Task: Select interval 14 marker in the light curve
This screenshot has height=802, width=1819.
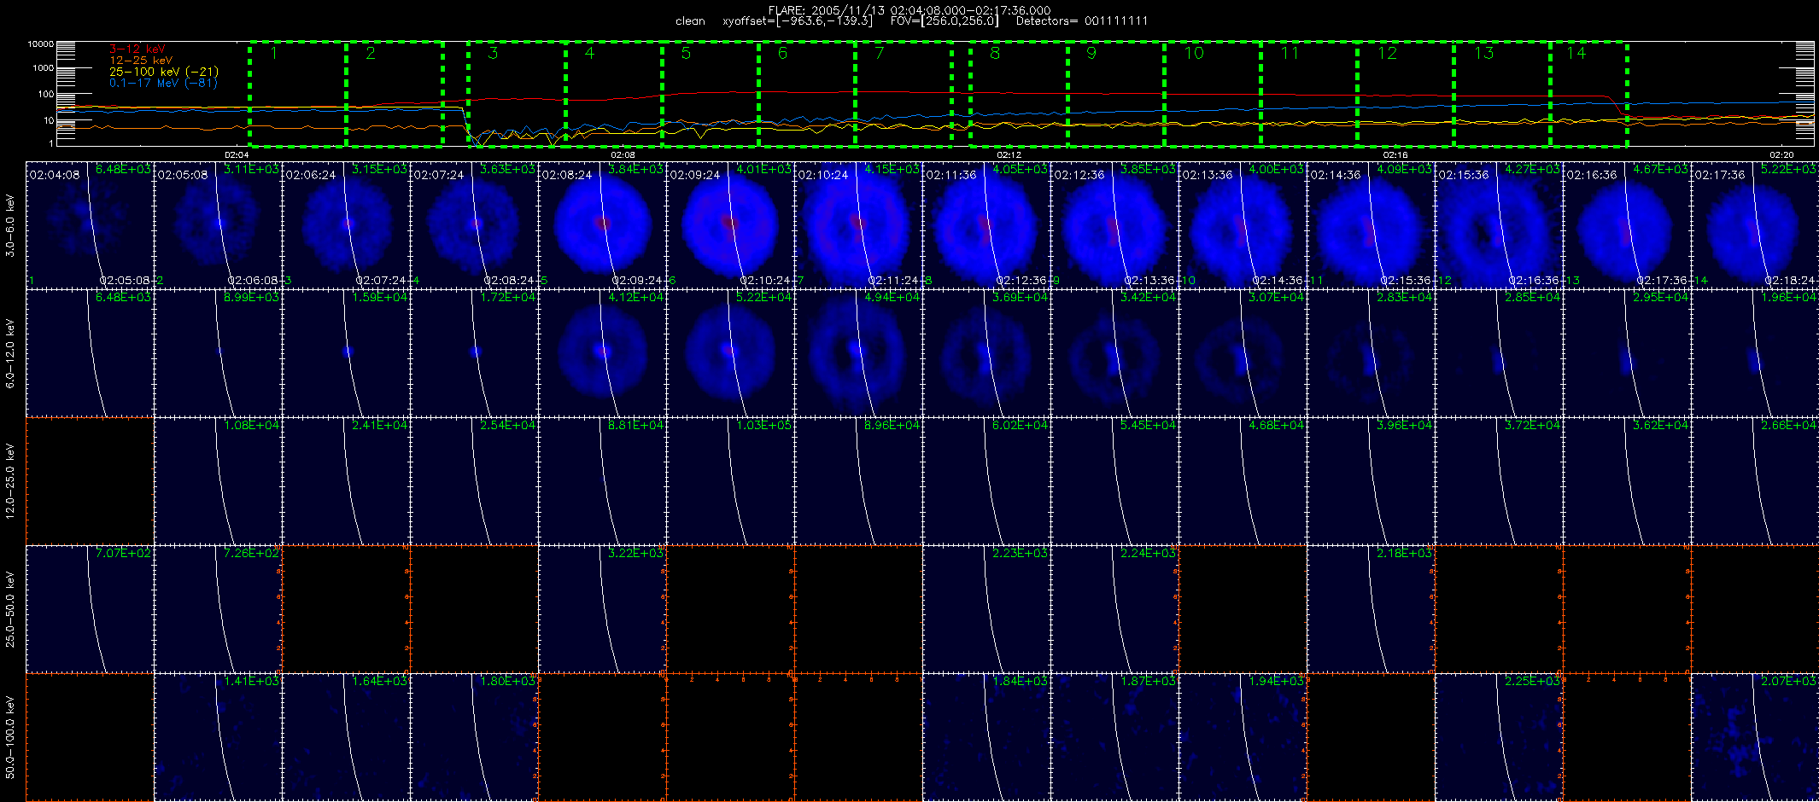Action: pos(1576,53)
